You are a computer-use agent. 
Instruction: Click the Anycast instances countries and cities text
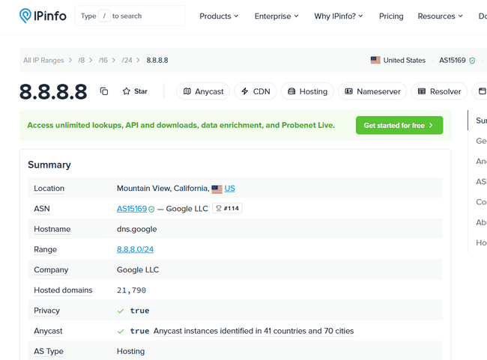(x=253, y=331)
